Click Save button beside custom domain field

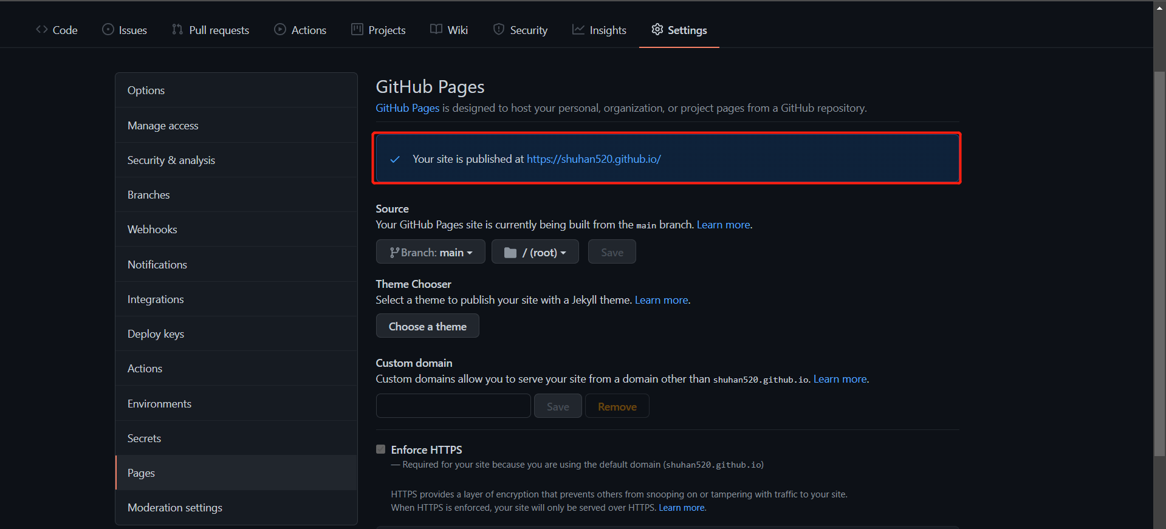tap(558, 406)
